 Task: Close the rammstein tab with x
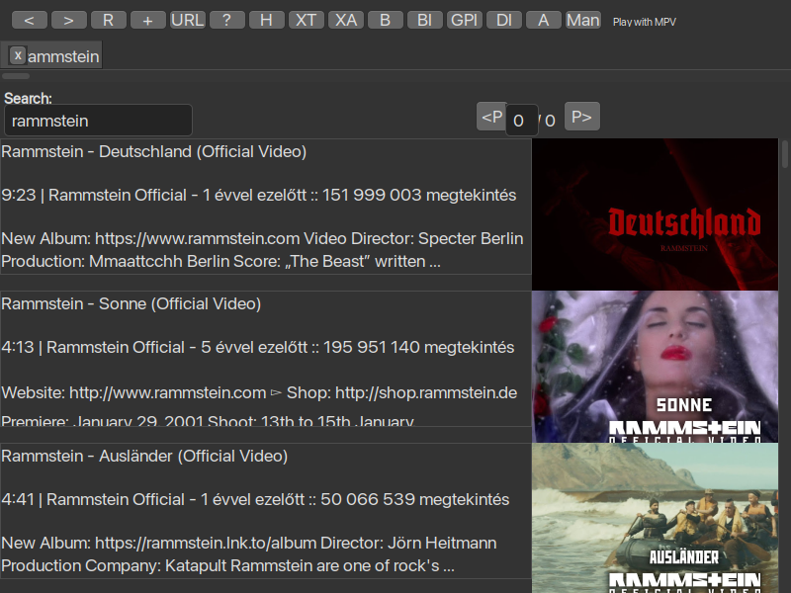(x=18, y=55)
